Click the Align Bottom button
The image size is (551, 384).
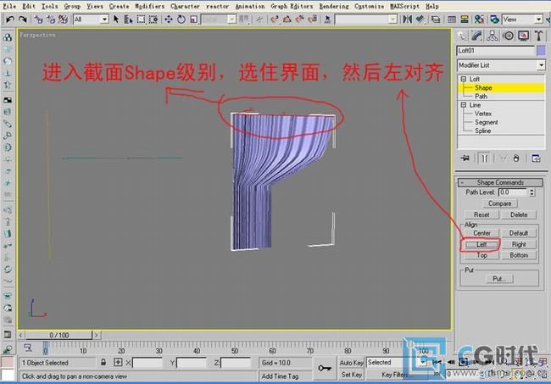pyautogui.click(x=519, y=255)
